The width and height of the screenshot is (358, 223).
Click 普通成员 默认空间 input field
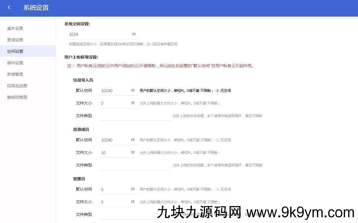(x=115, y=140)
